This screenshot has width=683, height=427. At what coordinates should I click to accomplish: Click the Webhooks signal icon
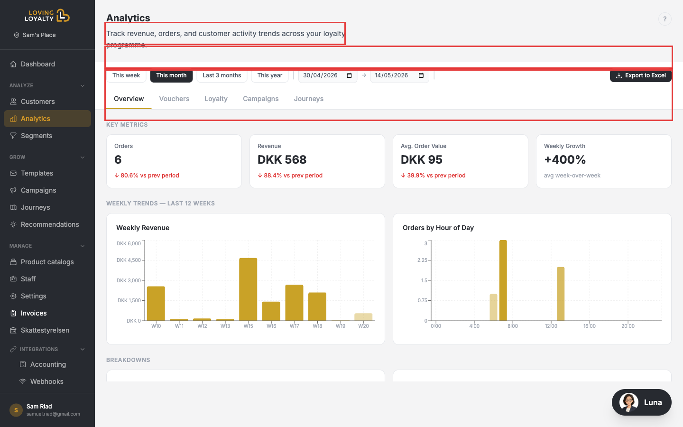pos(23,381)
